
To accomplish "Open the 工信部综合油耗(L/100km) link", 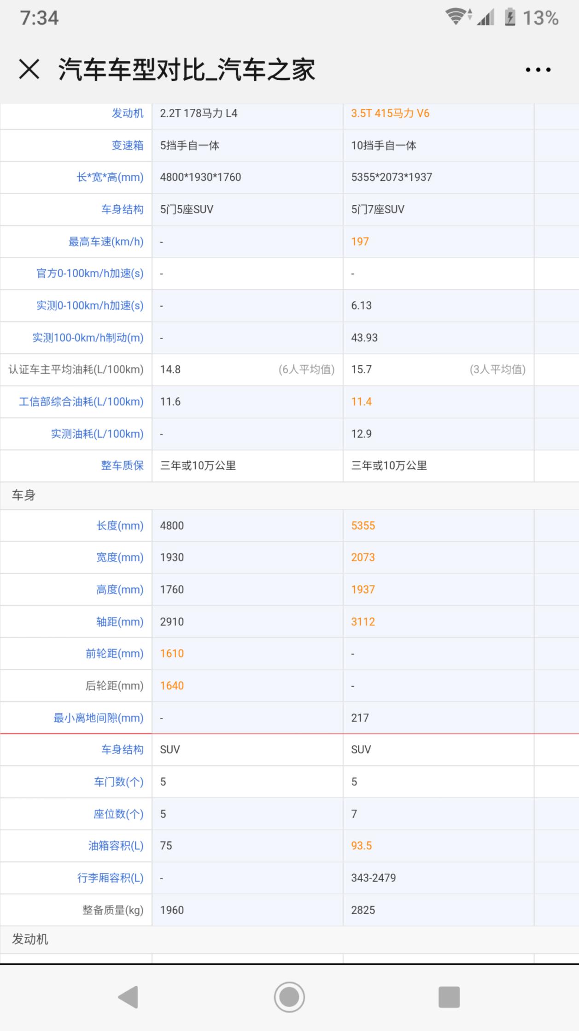I will (x=81, y=402).
